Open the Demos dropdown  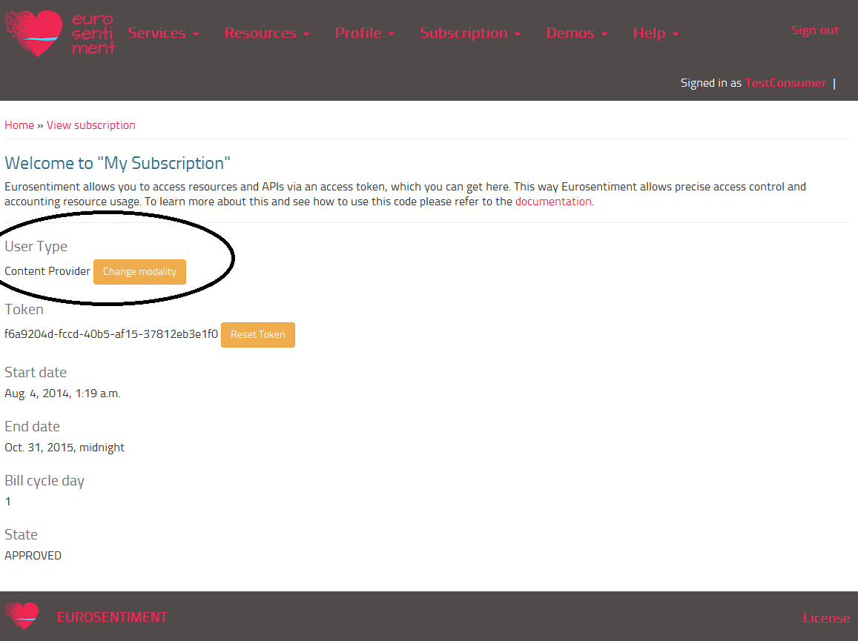tap(577, 33)
